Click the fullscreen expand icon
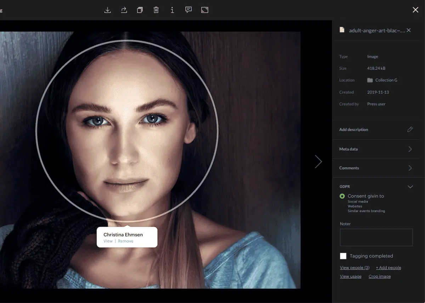425x303 pixels. (205, 10)
